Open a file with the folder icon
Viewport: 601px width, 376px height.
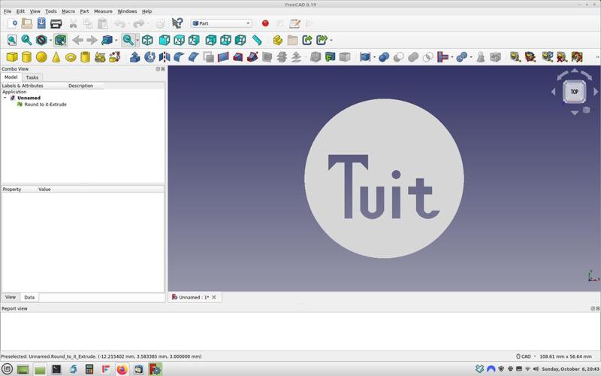click(x=27, y=23)
